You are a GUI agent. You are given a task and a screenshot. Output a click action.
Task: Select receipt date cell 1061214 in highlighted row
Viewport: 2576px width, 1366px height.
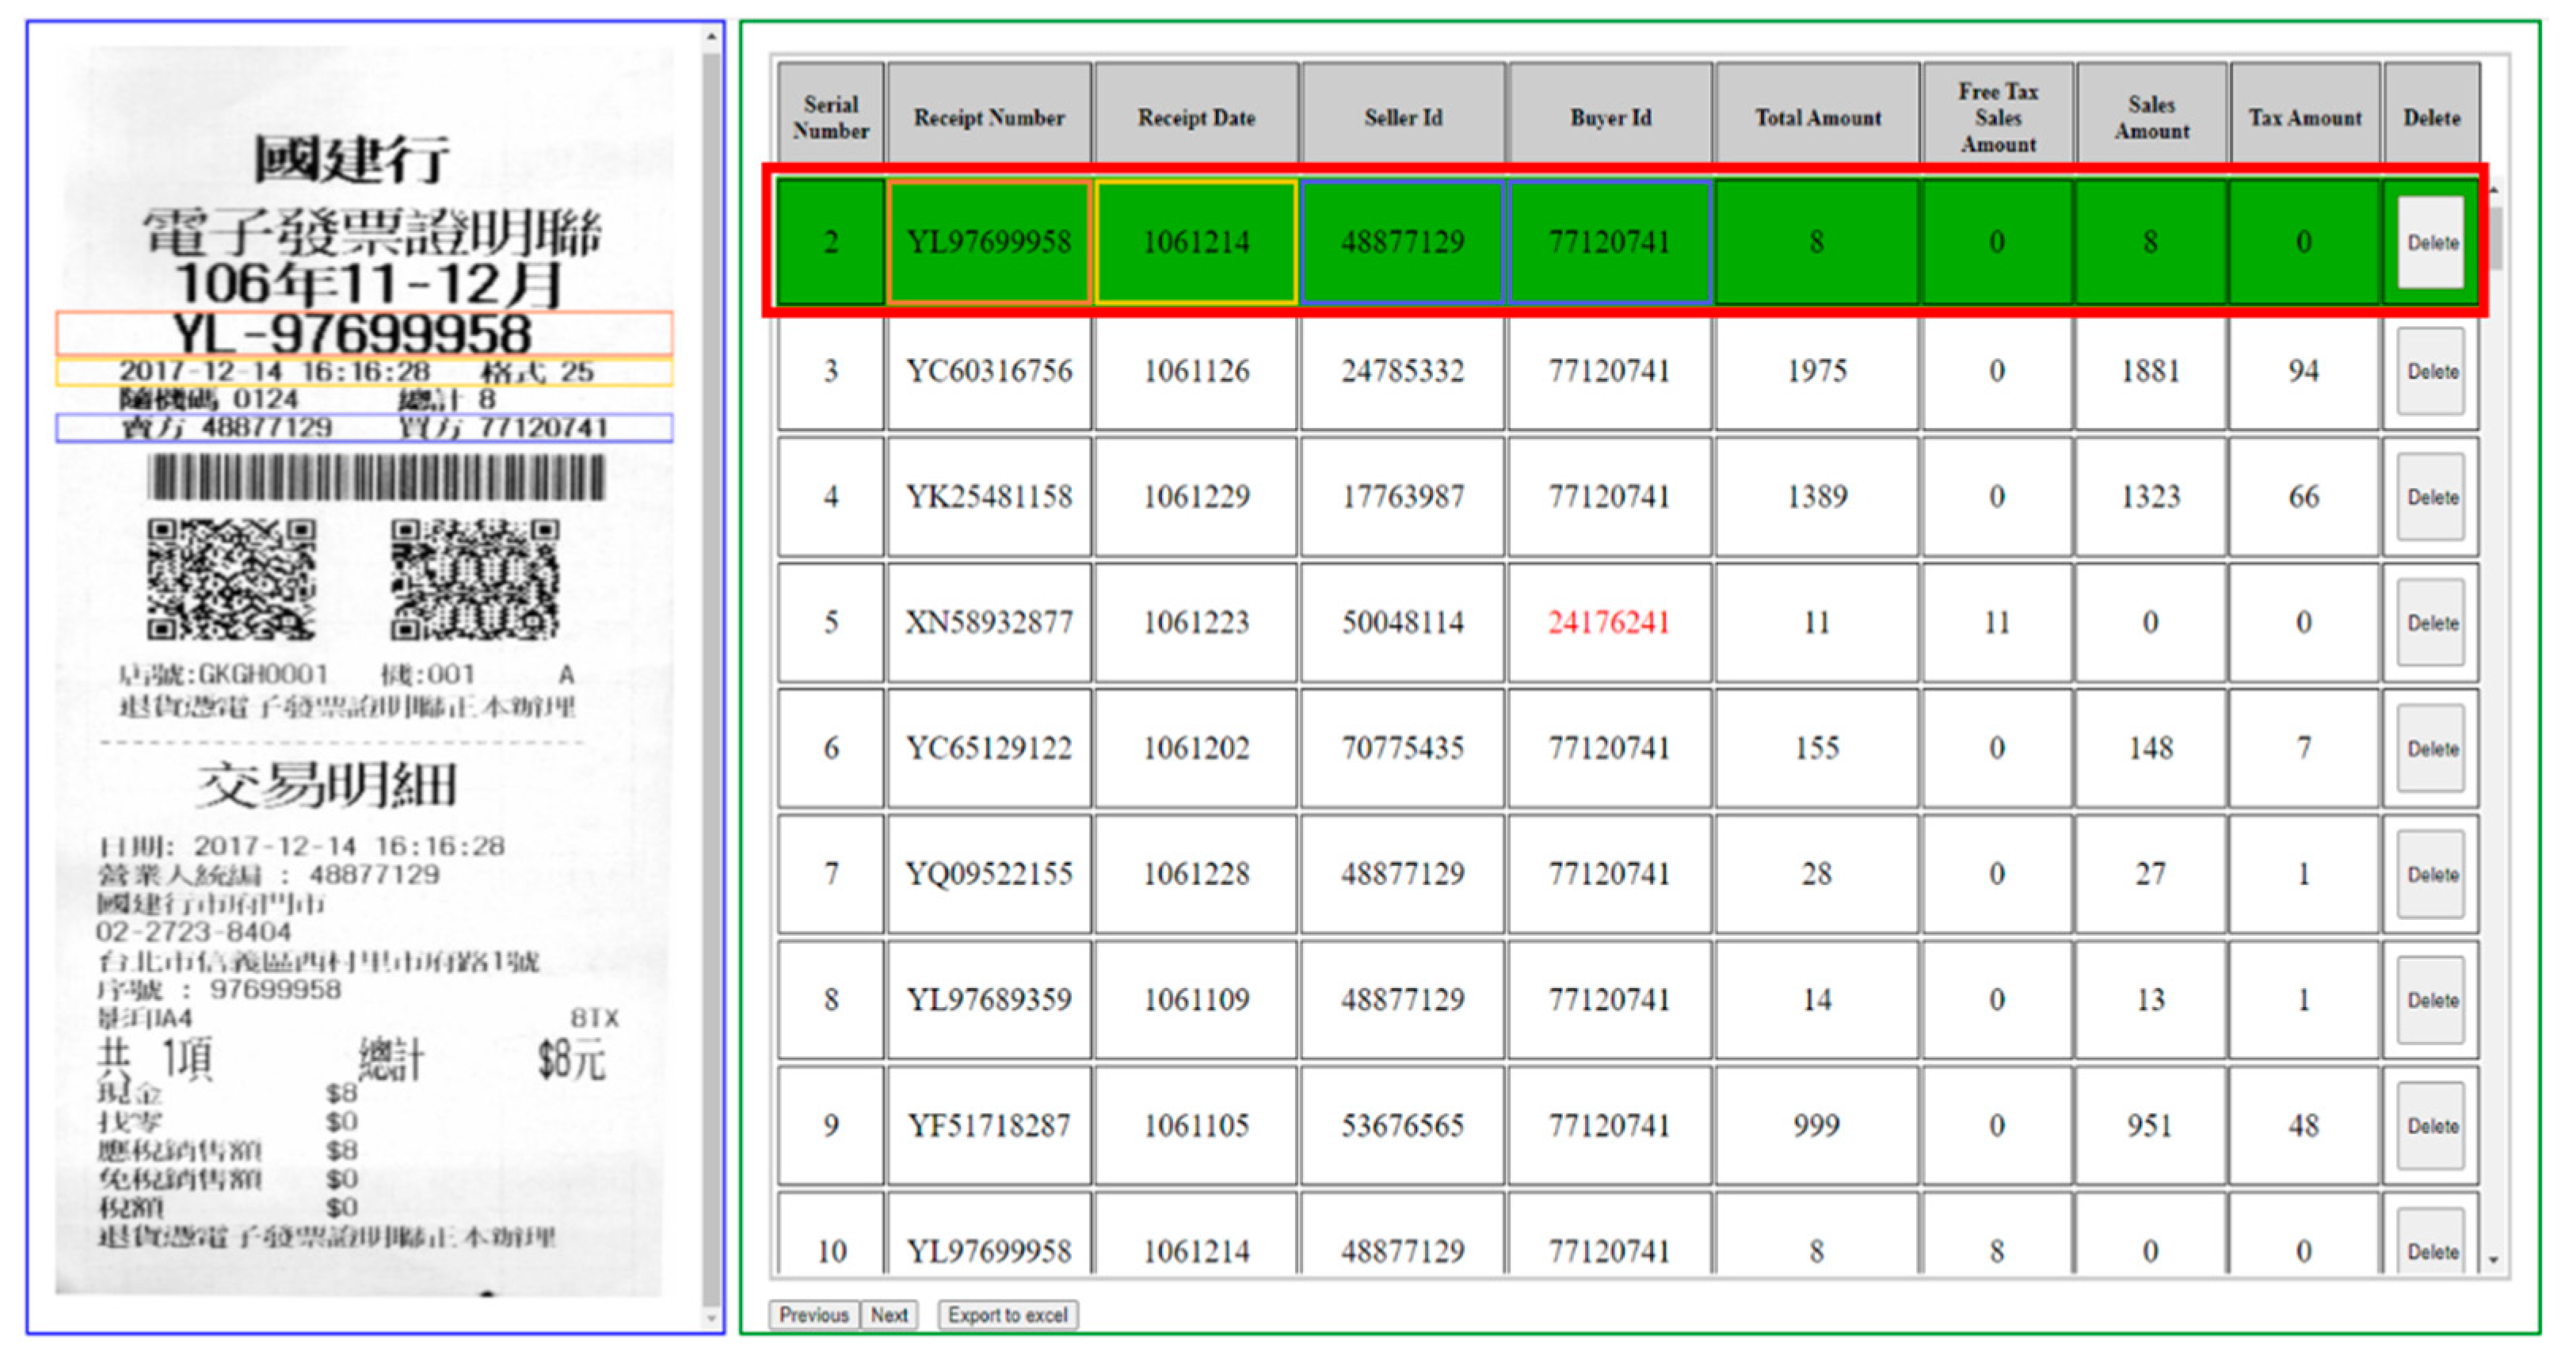click(1196, 242)
